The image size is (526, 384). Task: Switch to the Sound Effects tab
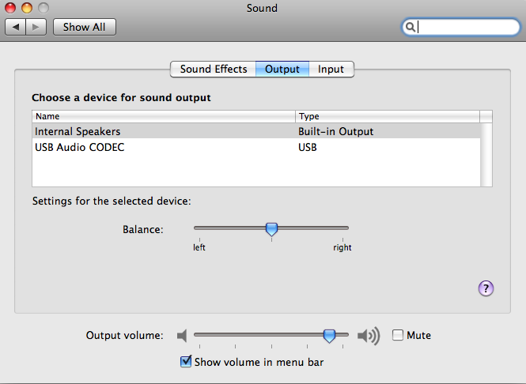[214, 69]
